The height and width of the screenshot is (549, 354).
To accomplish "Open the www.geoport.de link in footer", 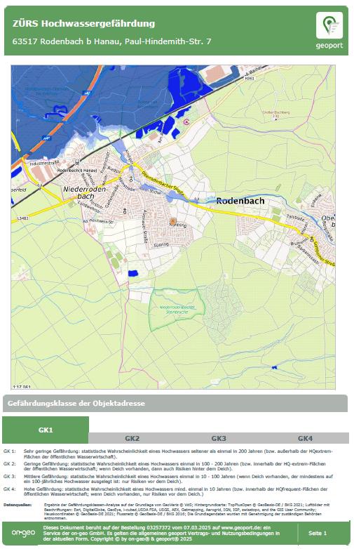I will coord(242,528).
